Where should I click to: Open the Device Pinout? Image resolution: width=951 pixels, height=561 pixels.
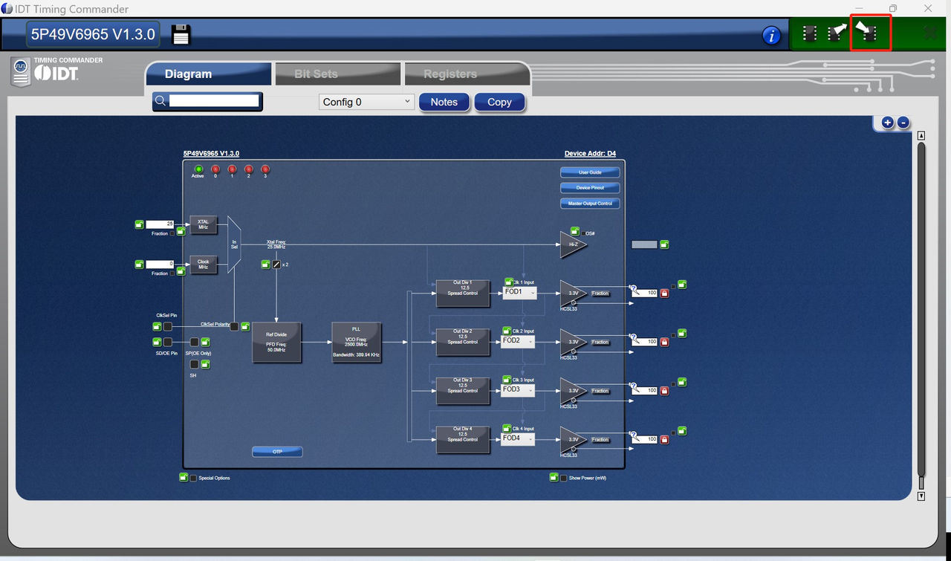590,188
